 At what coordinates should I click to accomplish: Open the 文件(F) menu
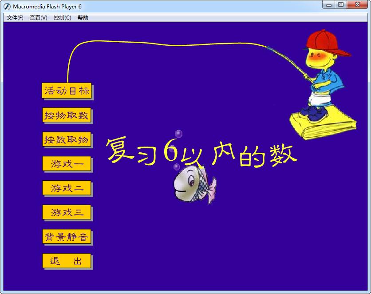[15, 18]
